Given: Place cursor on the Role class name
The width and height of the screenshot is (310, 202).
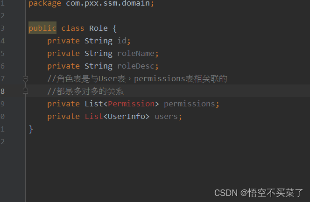Looking at the screenshot, I should pos(99,28).
